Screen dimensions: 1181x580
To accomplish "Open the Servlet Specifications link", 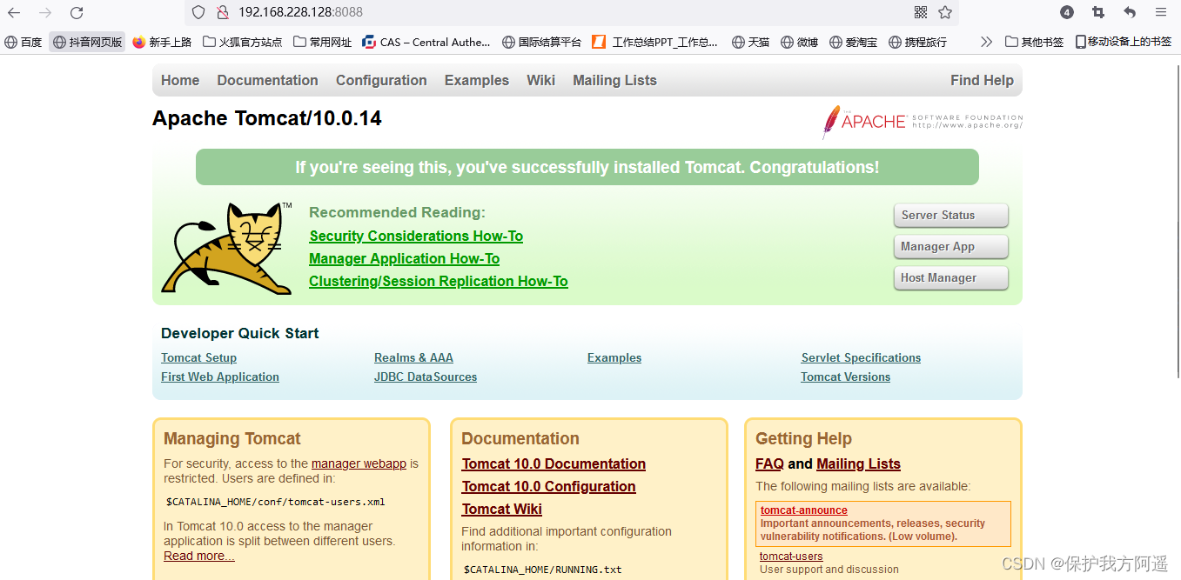I will [861, 357].
